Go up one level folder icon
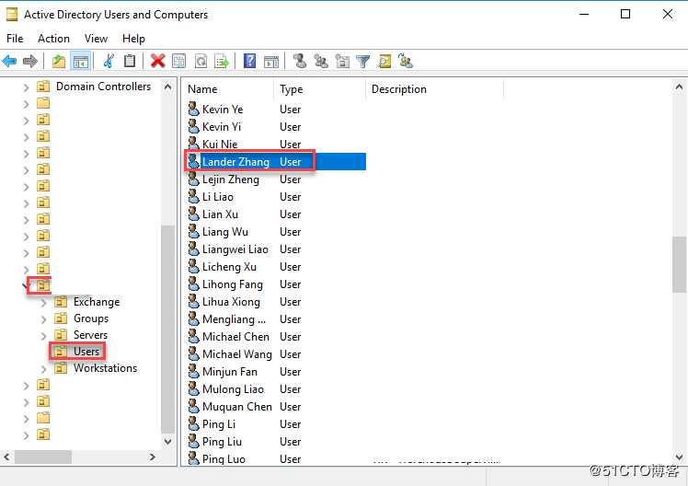This screenshot has width=688, height=486. [x=58, y=61]
